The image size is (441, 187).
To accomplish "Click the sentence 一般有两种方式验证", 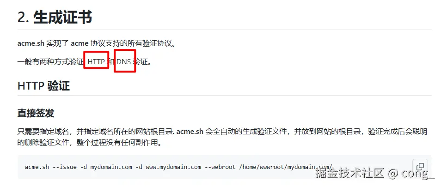I will click(51, 62).
